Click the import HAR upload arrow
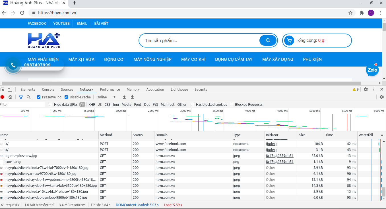 [x=124, y=97]
